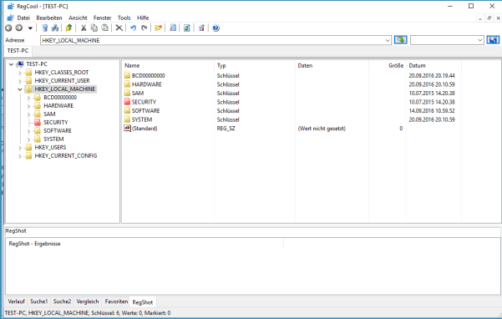Expand the SAM tree node
Screen dimensions: 502x319
pyautogui.click(x=28, y=114)
